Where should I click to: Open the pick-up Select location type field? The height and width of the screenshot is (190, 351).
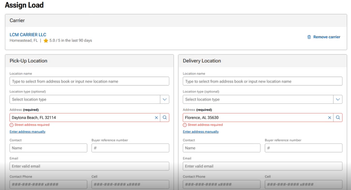(85, 99)
